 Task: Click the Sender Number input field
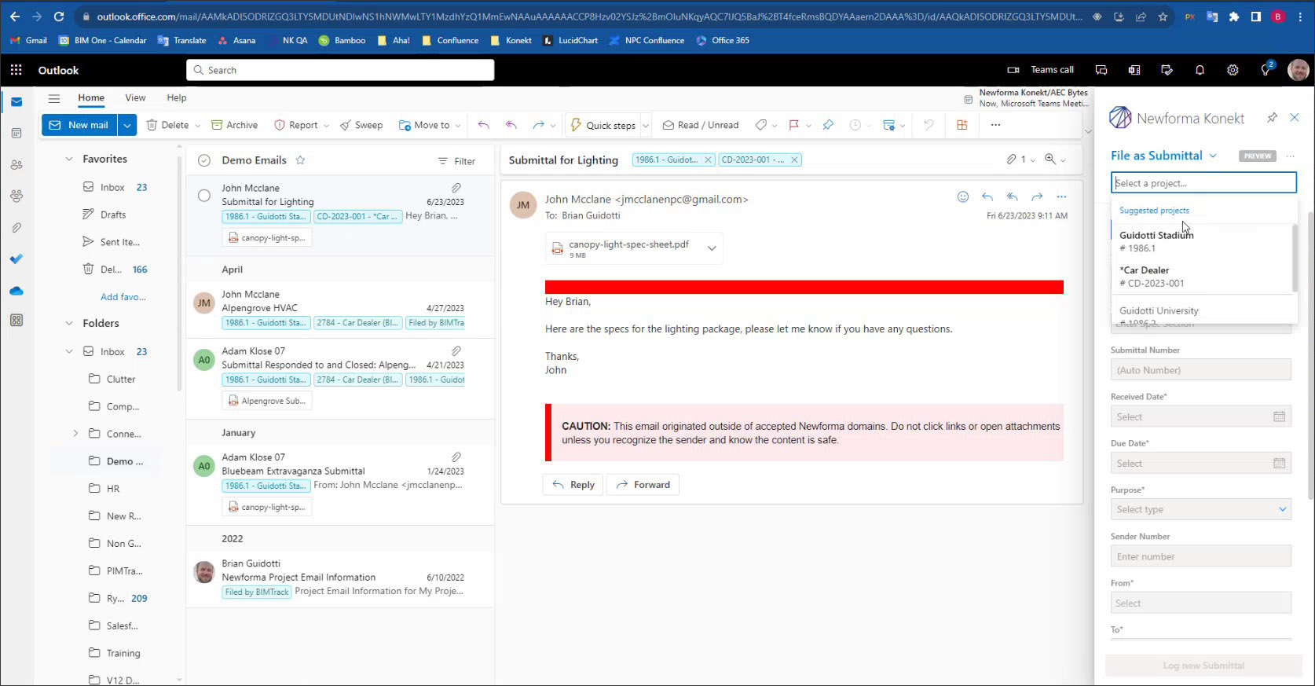[1200, 556]
